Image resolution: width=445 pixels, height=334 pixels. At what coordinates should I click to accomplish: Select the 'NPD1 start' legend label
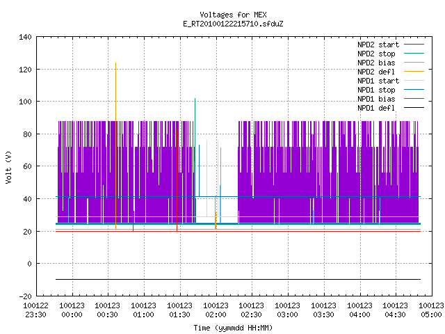(378, 81)
